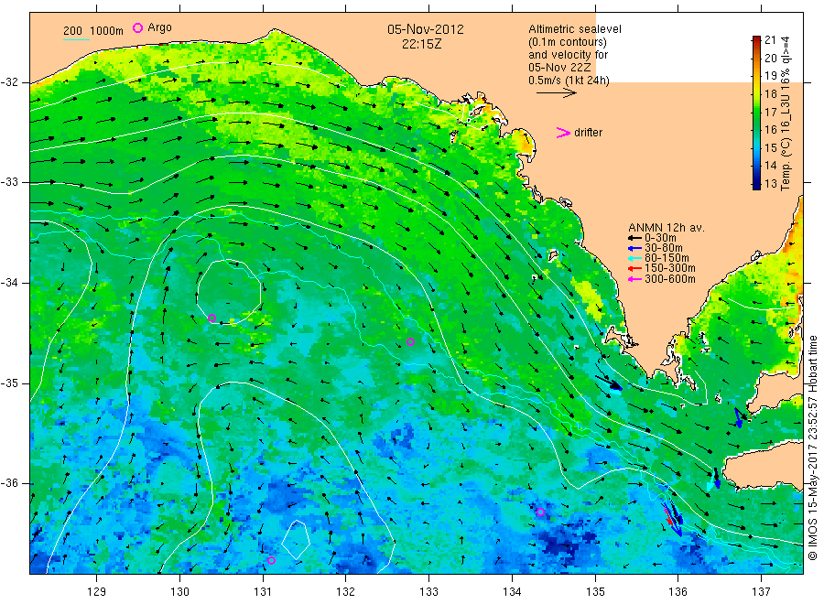This screenshot has height=604, width=824.
Task: Click Argo float marker near 131.1E, 36.8S
Action: click(271, 560)
